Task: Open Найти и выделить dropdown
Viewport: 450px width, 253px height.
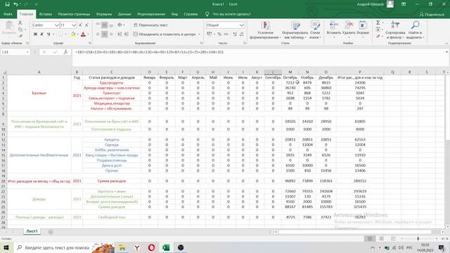Action: click(x=416, y=30)
